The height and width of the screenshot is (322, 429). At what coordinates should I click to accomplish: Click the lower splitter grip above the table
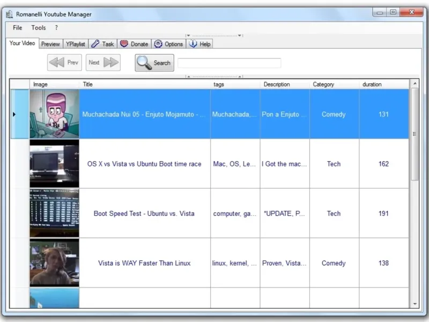pos(214,76)
